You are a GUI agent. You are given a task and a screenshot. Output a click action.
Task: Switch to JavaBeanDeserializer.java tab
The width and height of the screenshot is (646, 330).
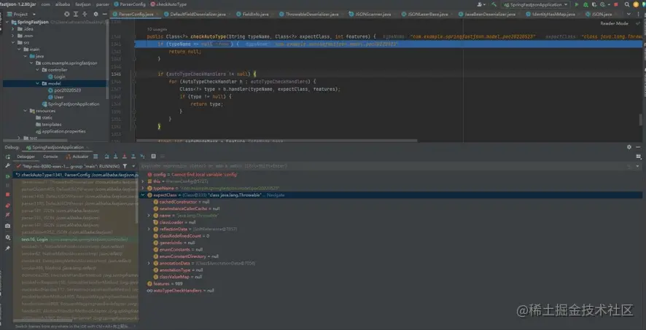(489, 14)
